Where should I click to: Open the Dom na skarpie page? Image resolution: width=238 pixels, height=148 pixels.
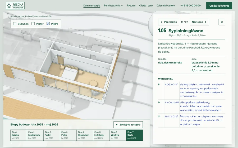92,6
